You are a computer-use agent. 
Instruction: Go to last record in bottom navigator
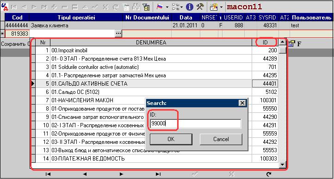coord(158,174)
